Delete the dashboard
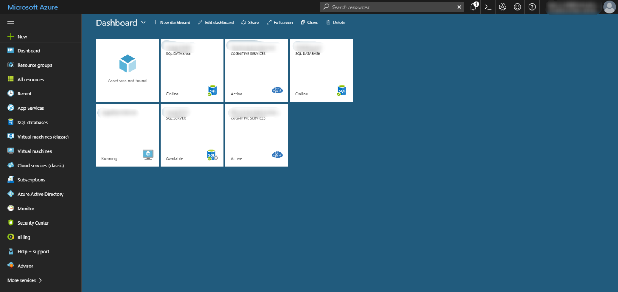This screenshot has height=292, width=618. coord(336,23)
